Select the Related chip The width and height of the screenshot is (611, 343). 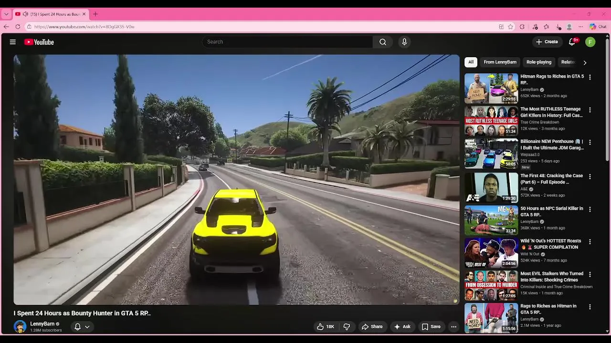568,62
